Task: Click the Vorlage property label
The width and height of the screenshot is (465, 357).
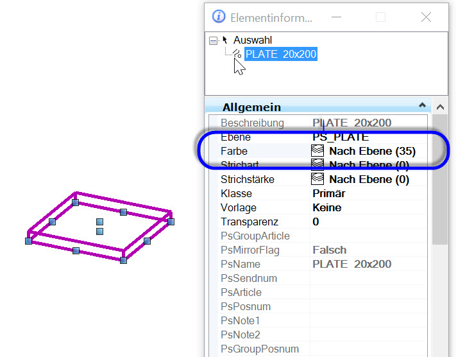Action: pos(239,208)
